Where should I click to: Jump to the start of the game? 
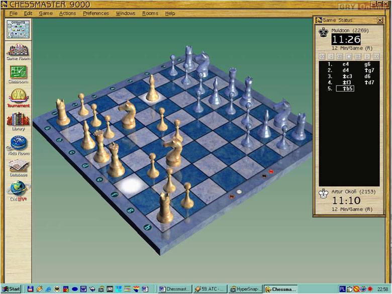[x=322, y=56]
